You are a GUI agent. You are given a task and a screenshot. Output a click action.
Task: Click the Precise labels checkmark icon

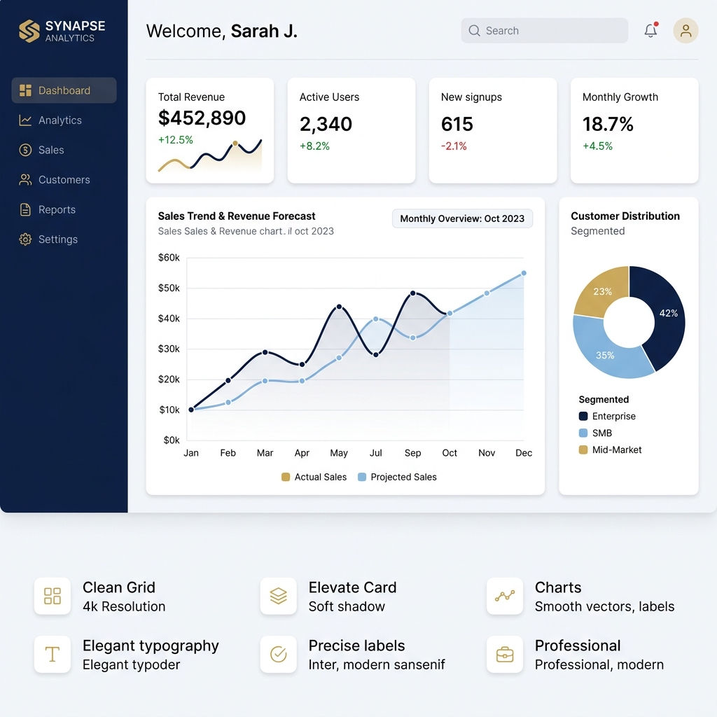(278, 654)
